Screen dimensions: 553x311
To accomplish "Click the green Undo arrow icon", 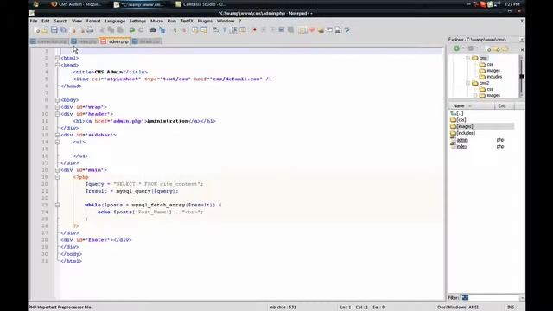I will [x=132, y=30].
